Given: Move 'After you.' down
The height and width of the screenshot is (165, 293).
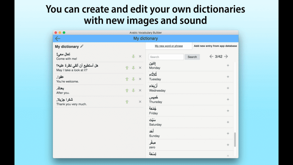Looking at the screenshot, I should [x=133, y=91].
